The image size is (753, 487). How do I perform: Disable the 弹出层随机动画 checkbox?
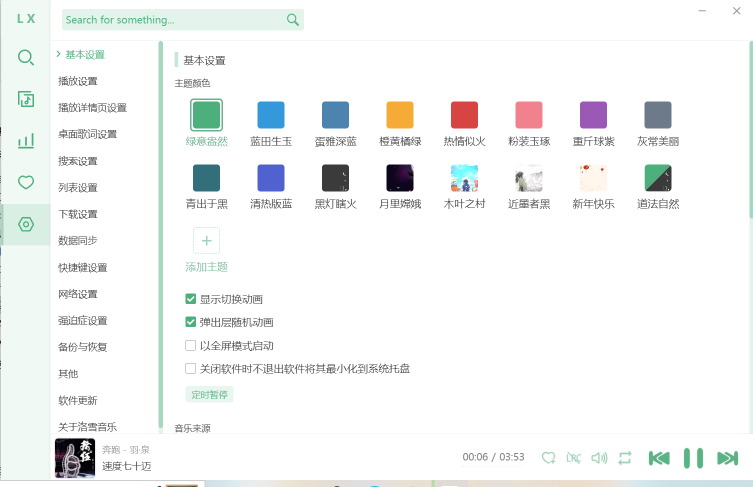tap(190, 322)
